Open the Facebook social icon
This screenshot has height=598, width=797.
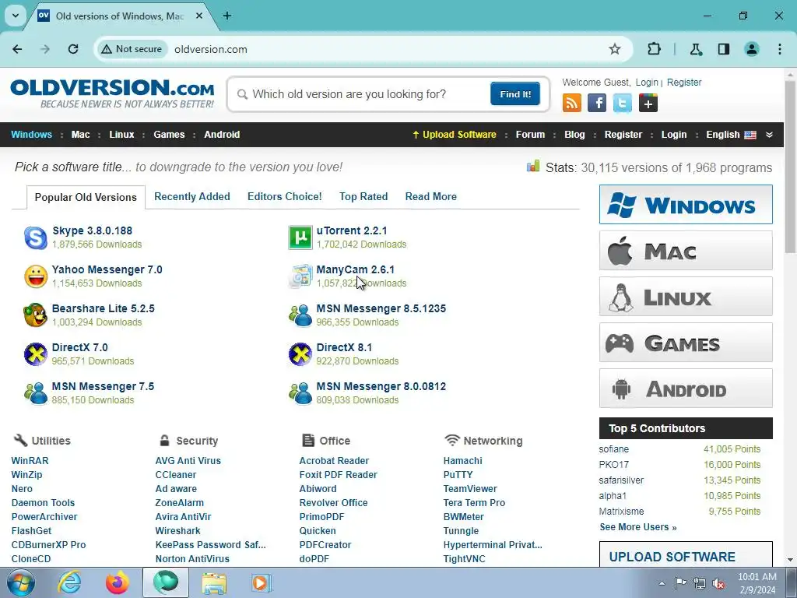coord(597,104)
